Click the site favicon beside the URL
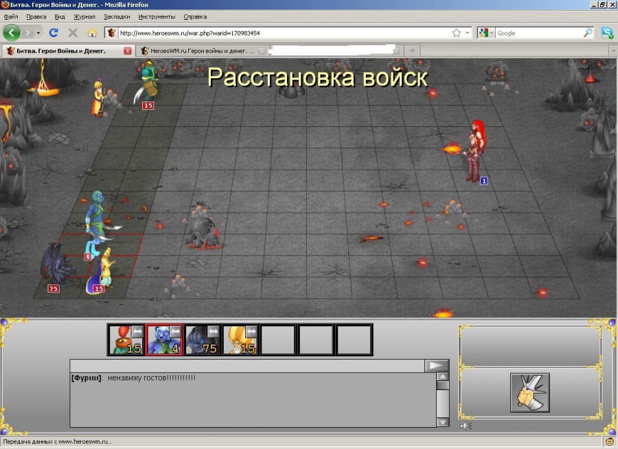 click(111, 33)
